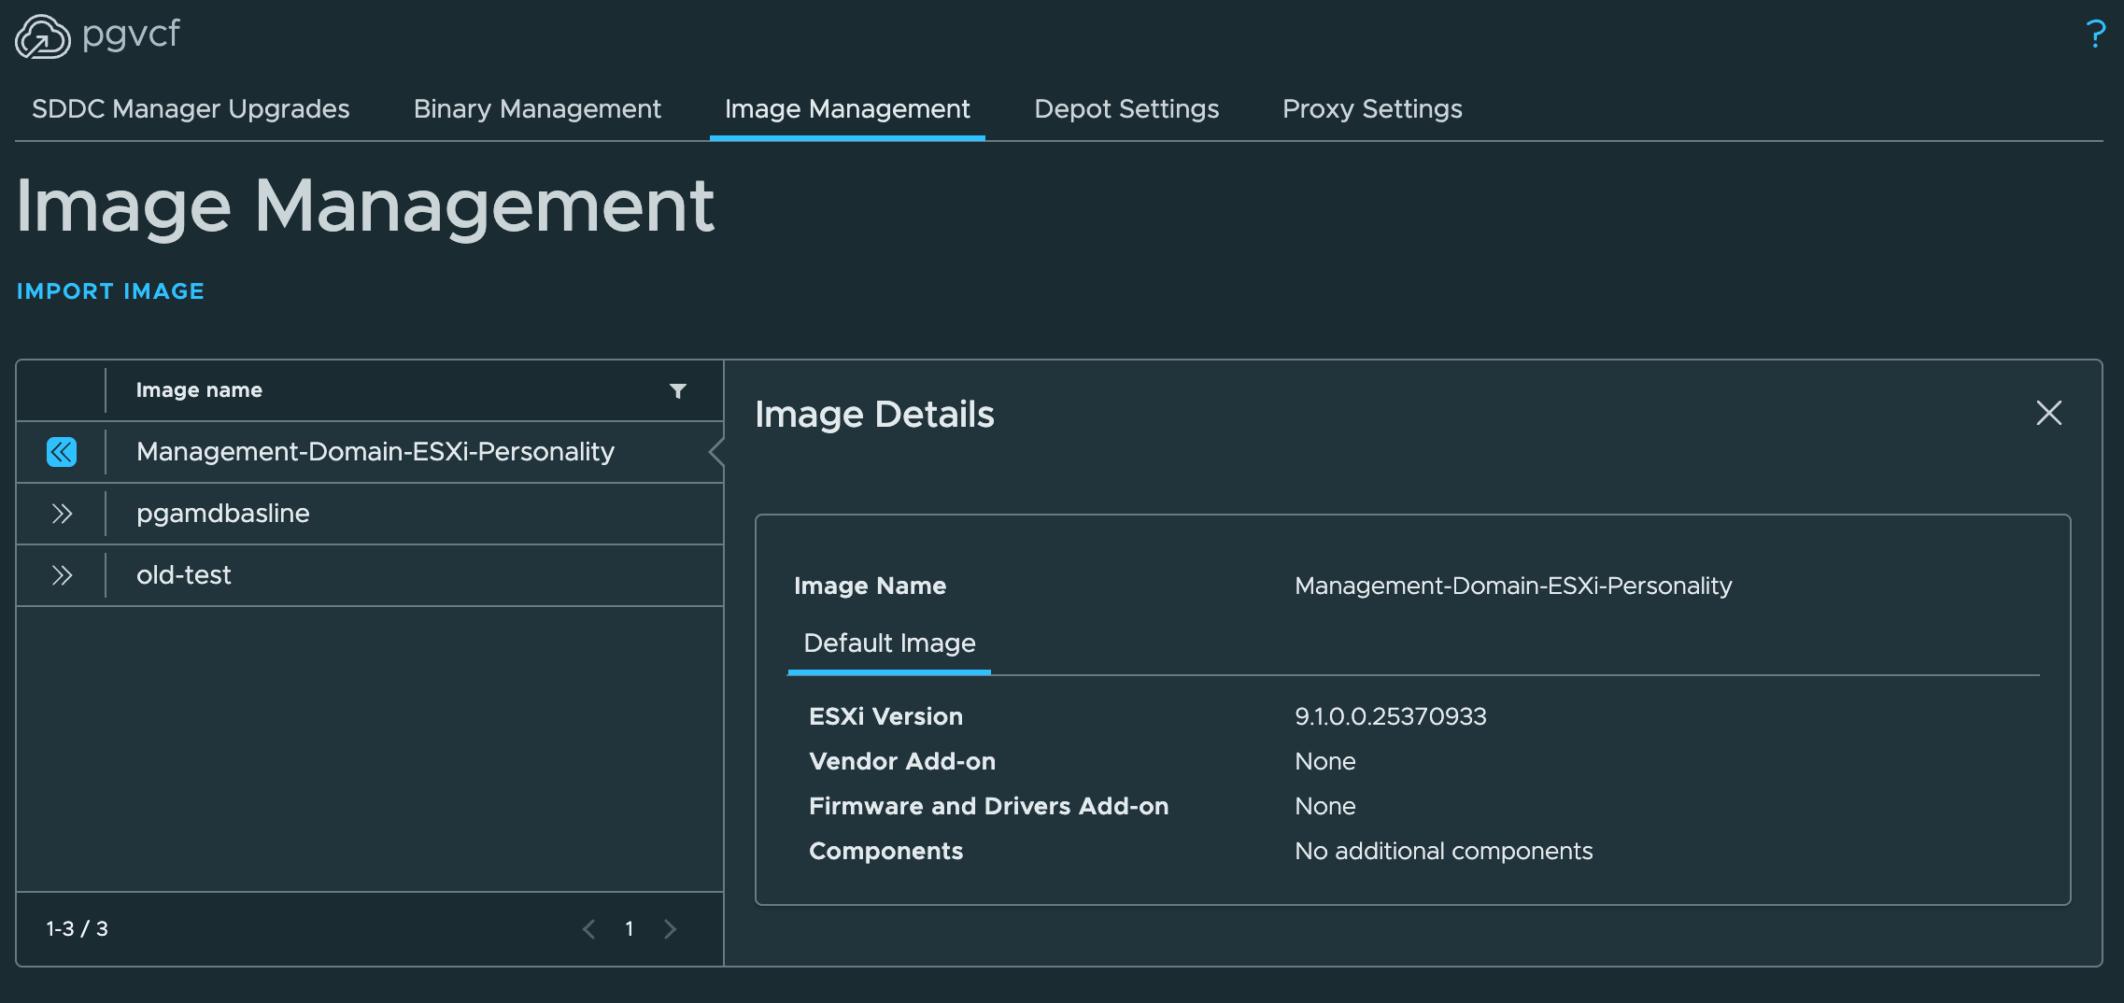Click the IMPORT IMAGE link
The width and height of the screenshot is (2124, 1003).
point(110,291)
